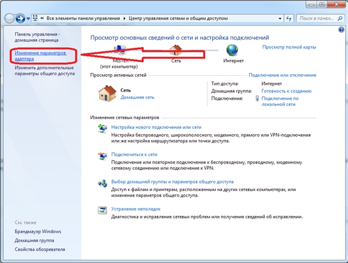Expand the double-chevron at breadcrumb start
This screenshot has width=348, height=263.
coord(42,18)
